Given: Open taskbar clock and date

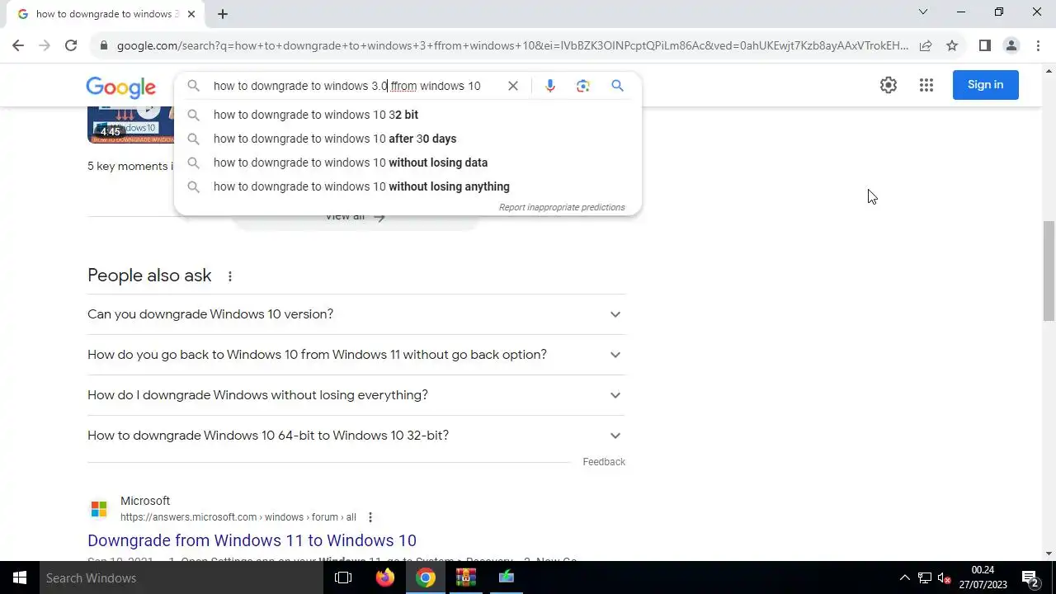Looking at the screenshot, I should tap(983, 577).
